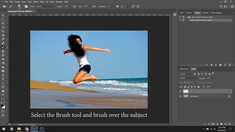Open Google Chrome from taskbar
235x132 pixels.
click(11, 129)
